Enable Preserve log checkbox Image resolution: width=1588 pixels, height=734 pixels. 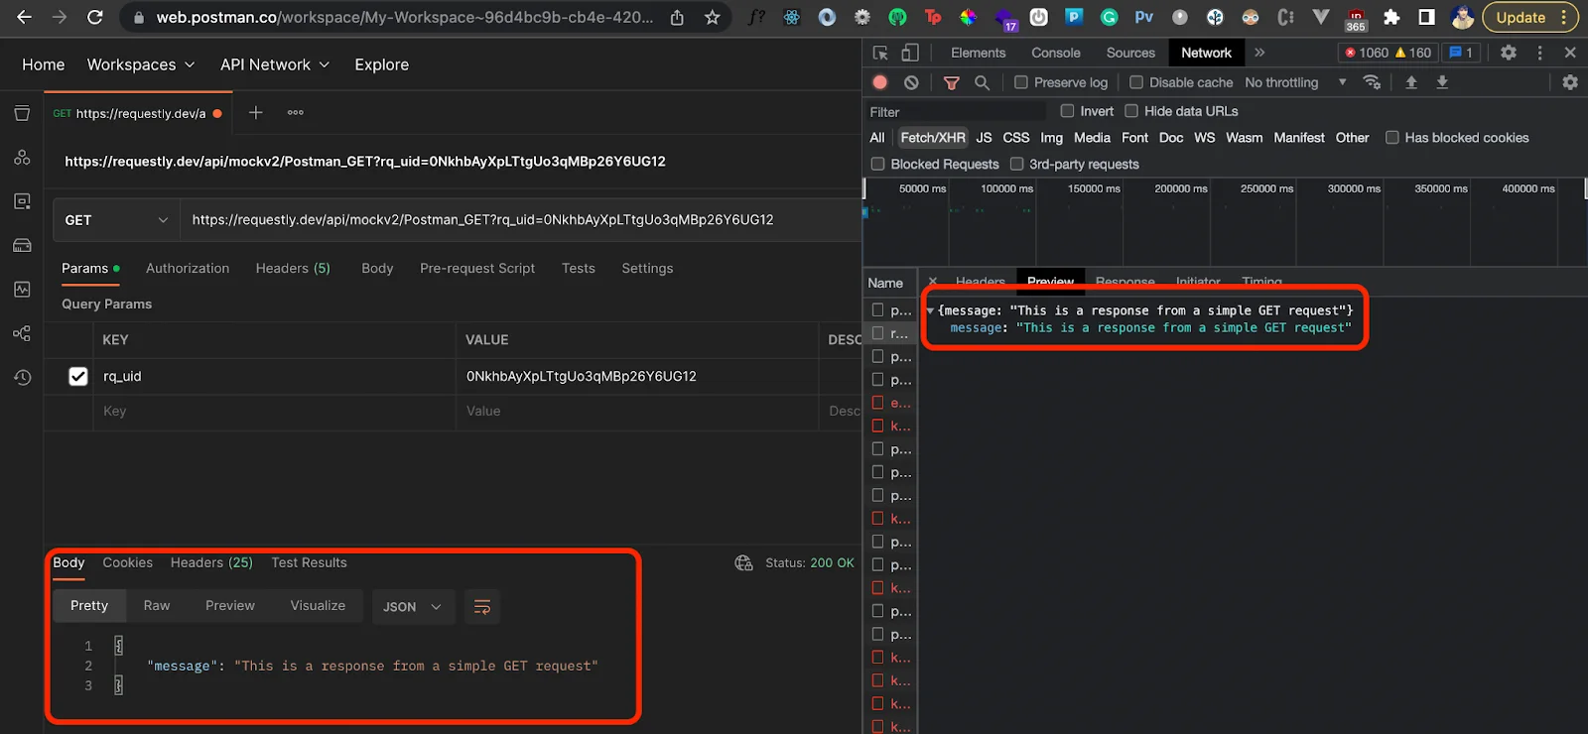(1021, 82)
